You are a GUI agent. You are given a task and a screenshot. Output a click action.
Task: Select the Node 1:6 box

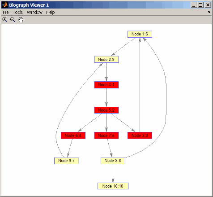coord(140,34)
